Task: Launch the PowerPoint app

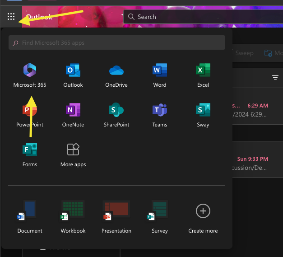Action: click(30, 115)
